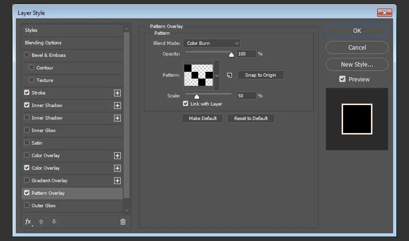Screen dimensions: 409x241
Task: Delete effect with the trash icon
Action: [123, 222]
